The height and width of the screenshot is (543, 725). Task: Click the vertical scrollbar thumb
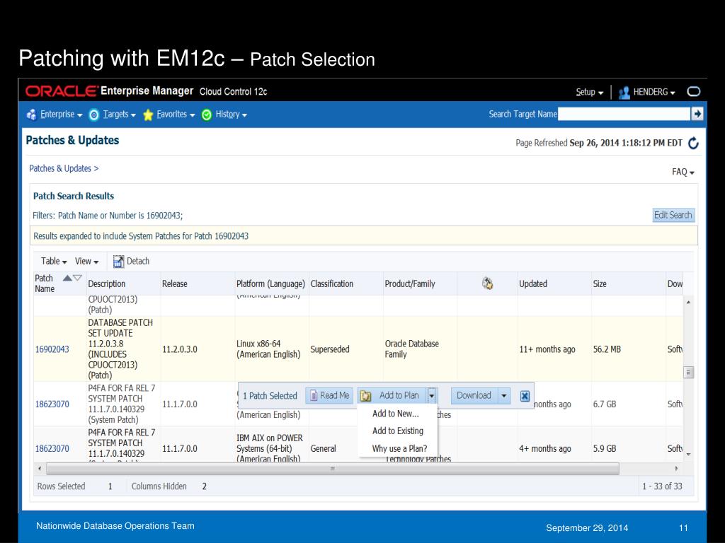[x=689, y=372]
